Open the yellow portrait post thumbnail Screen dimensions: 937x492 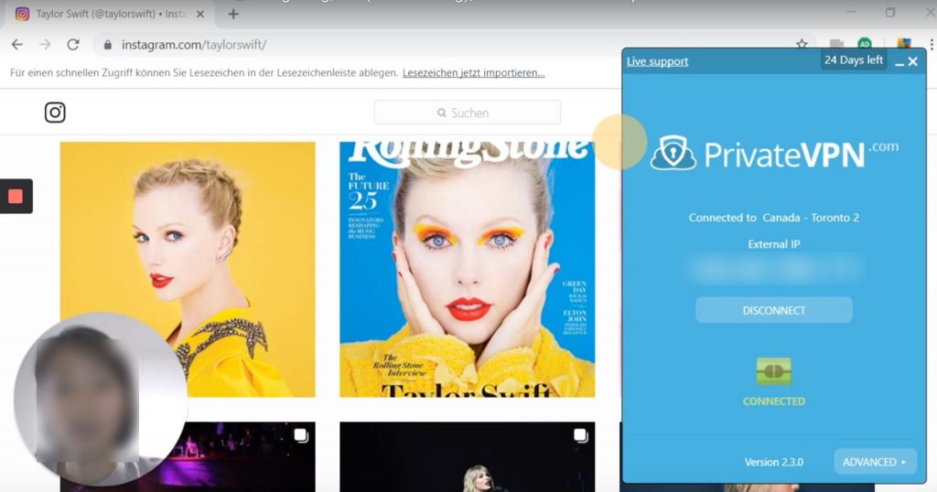point(188,269)
